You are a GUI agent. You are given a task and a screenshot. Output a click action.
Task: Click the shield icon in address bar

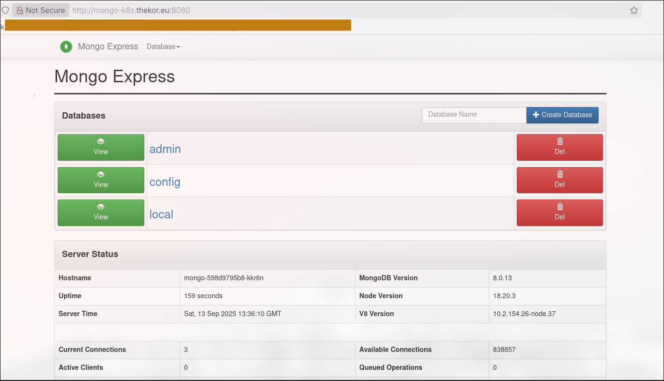click(x=5, y=10)
